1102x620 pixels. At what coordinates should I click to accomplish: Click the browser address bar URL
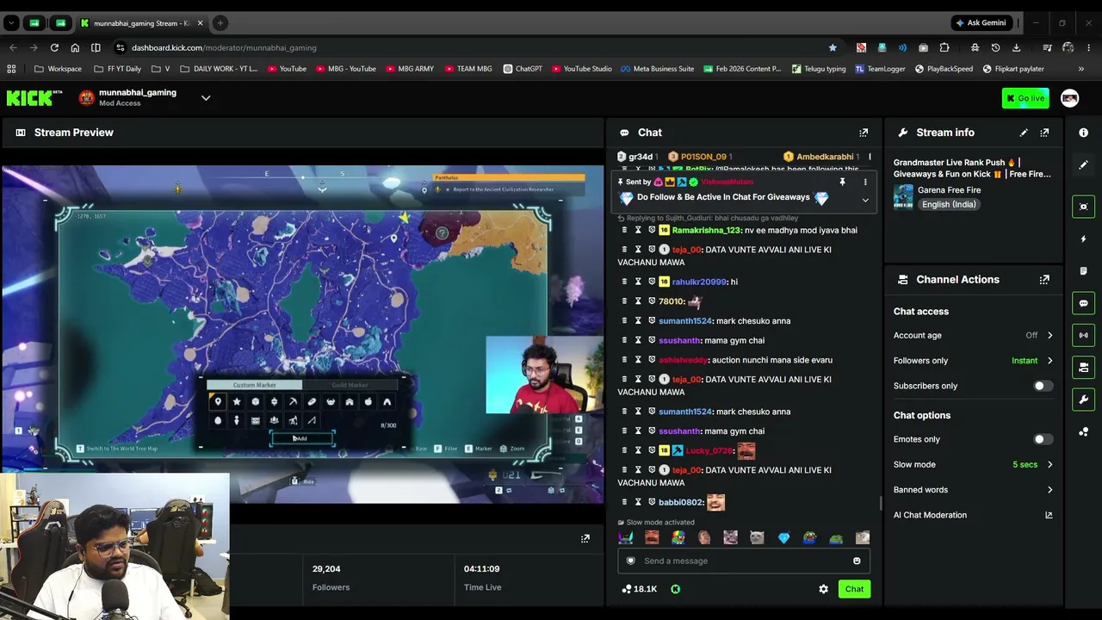(224, 47)
